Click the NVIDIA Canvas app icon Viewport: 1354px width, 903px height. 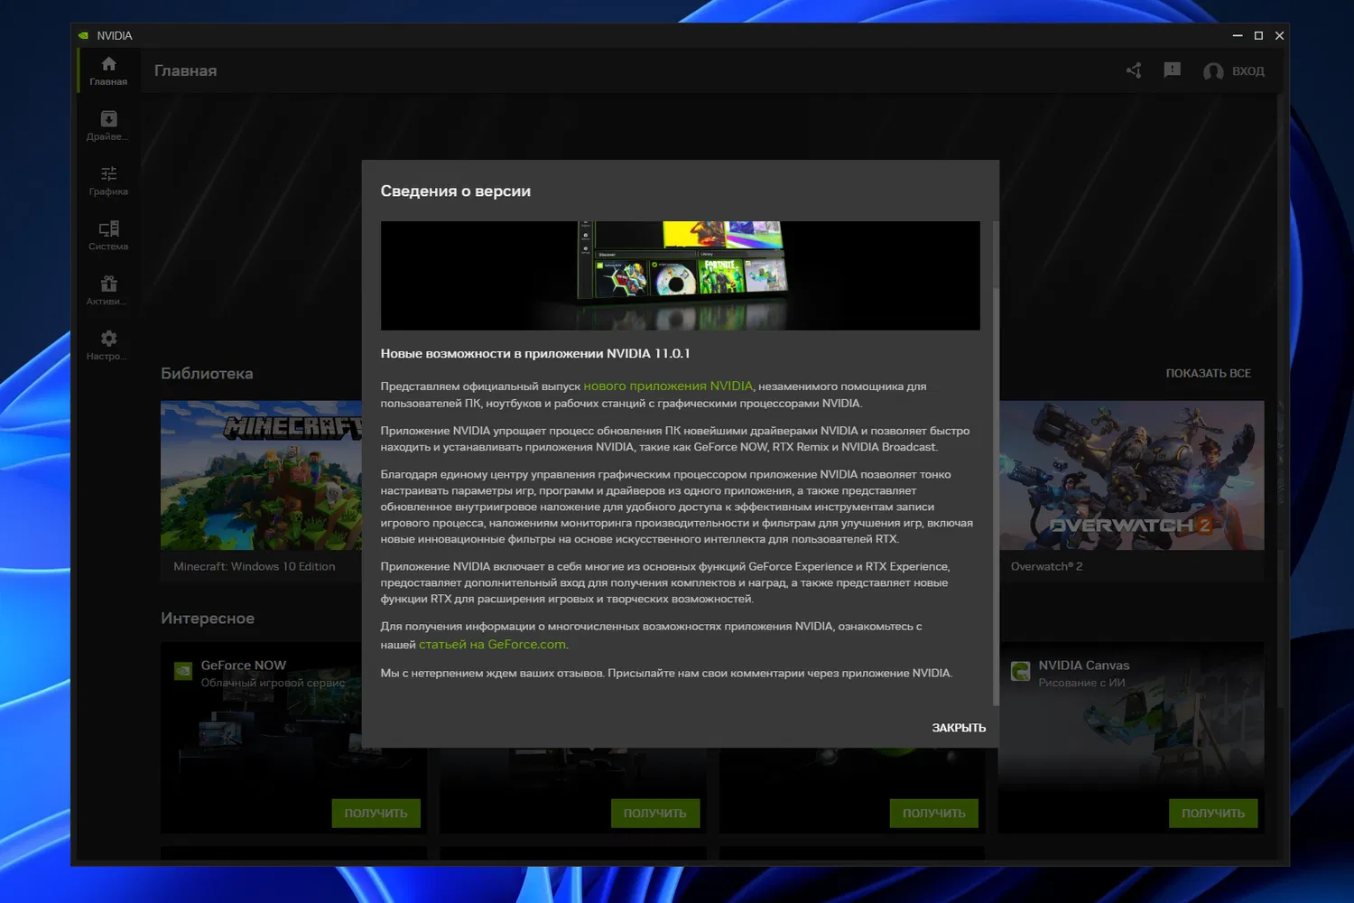pos(1021,671)
